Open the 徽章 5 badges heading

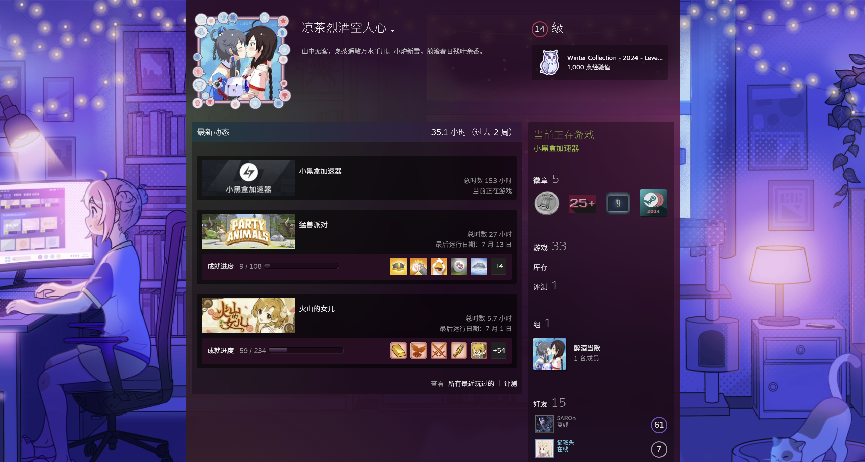[546, 179]
